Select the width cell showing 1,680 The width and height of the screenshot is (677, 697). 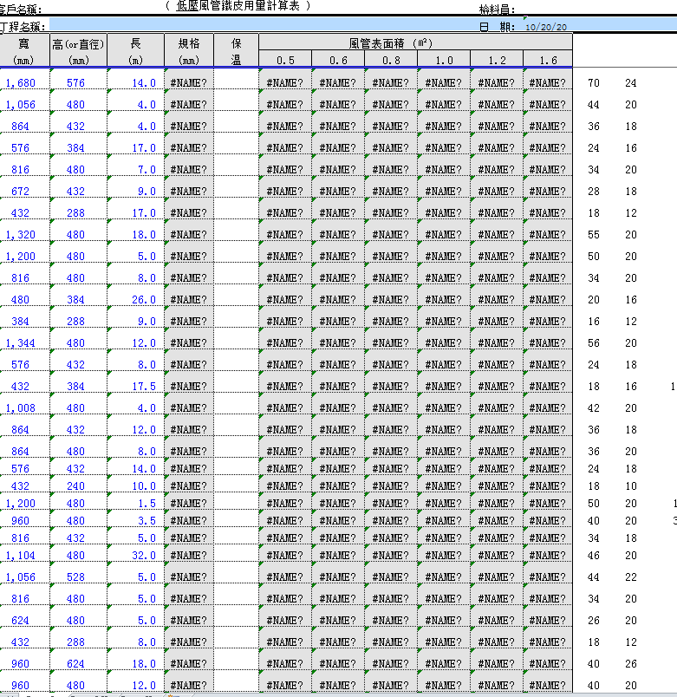click(x=24, y=79)
